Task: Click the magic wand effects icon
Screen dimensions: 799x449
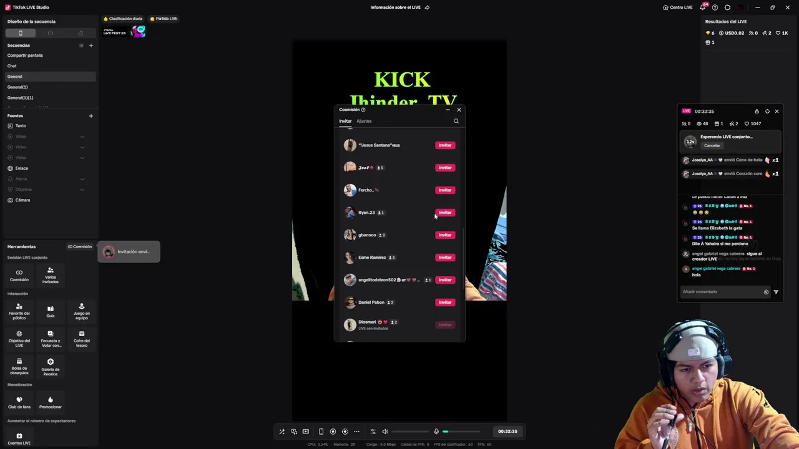Action: 282,432
